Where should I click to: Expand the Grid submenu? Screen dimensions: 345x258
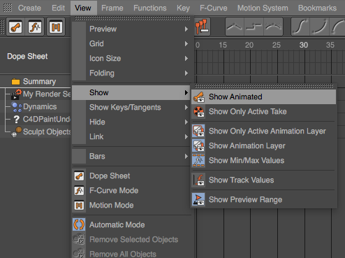click(x=131, y=44)
